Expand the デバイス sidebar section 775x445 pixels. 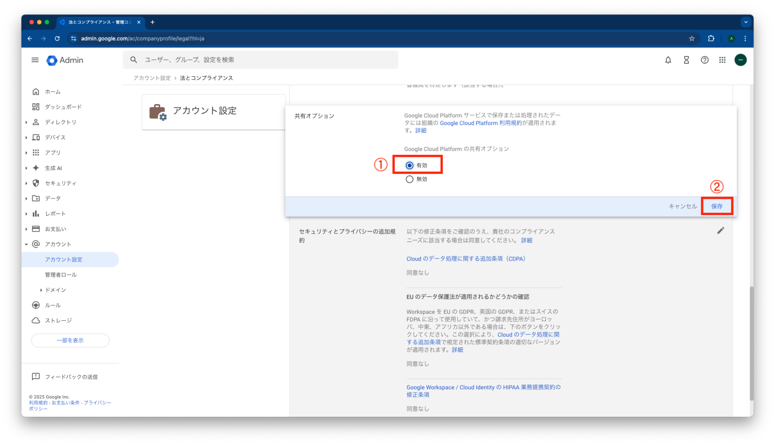coord(26,138)
